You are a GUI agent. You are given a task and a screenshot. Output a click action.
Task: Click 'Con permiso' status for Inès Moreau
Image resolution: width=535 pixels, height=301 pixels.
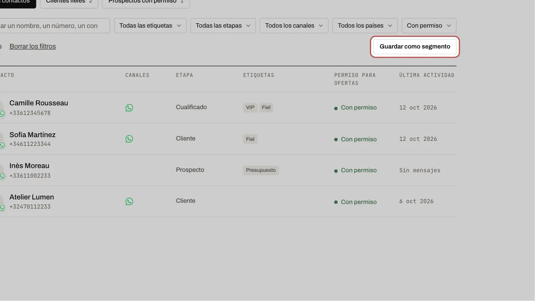pyautogui.click(x=356, y=170)
